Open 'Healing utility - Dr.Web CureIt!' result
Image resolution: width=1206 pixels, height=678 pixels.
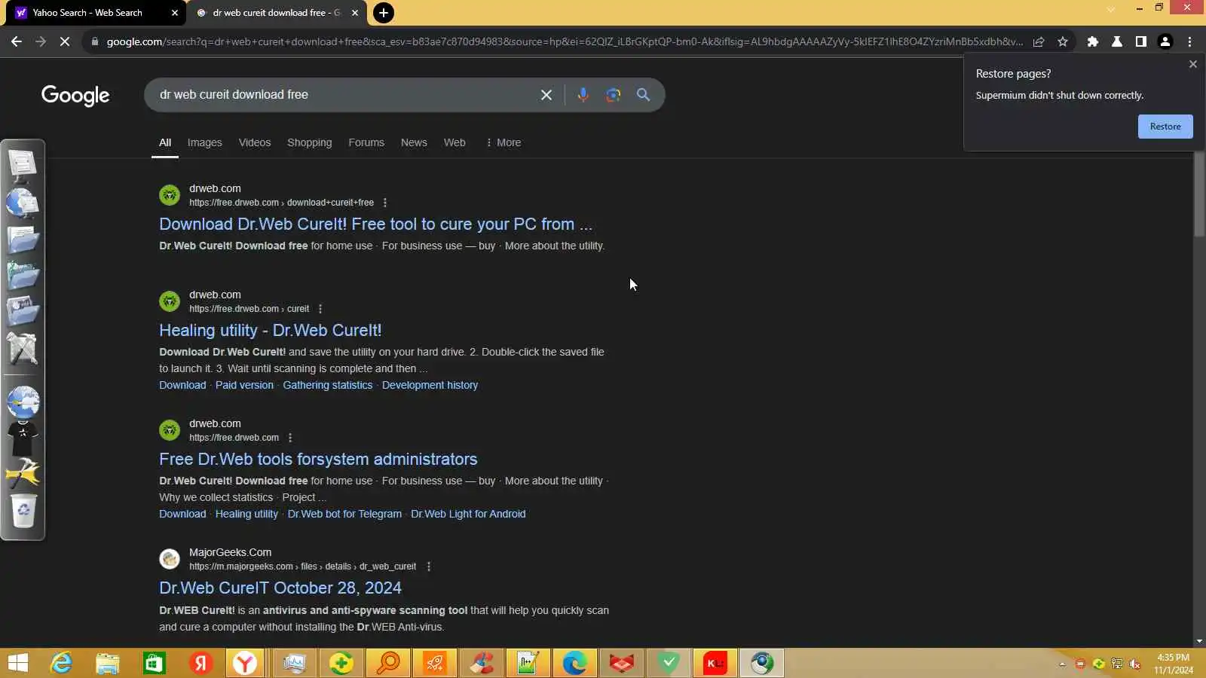(270, 331)
